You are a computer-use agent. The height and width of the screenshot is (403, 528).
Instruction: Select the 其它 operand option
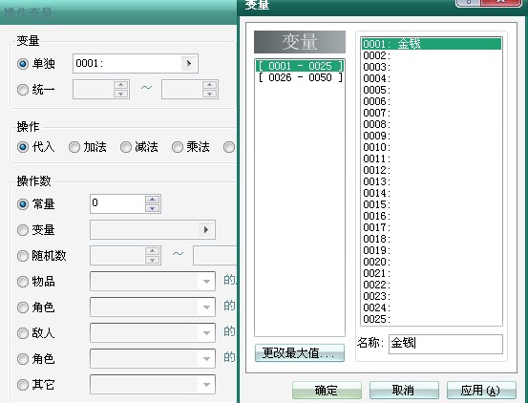point(23,385)
